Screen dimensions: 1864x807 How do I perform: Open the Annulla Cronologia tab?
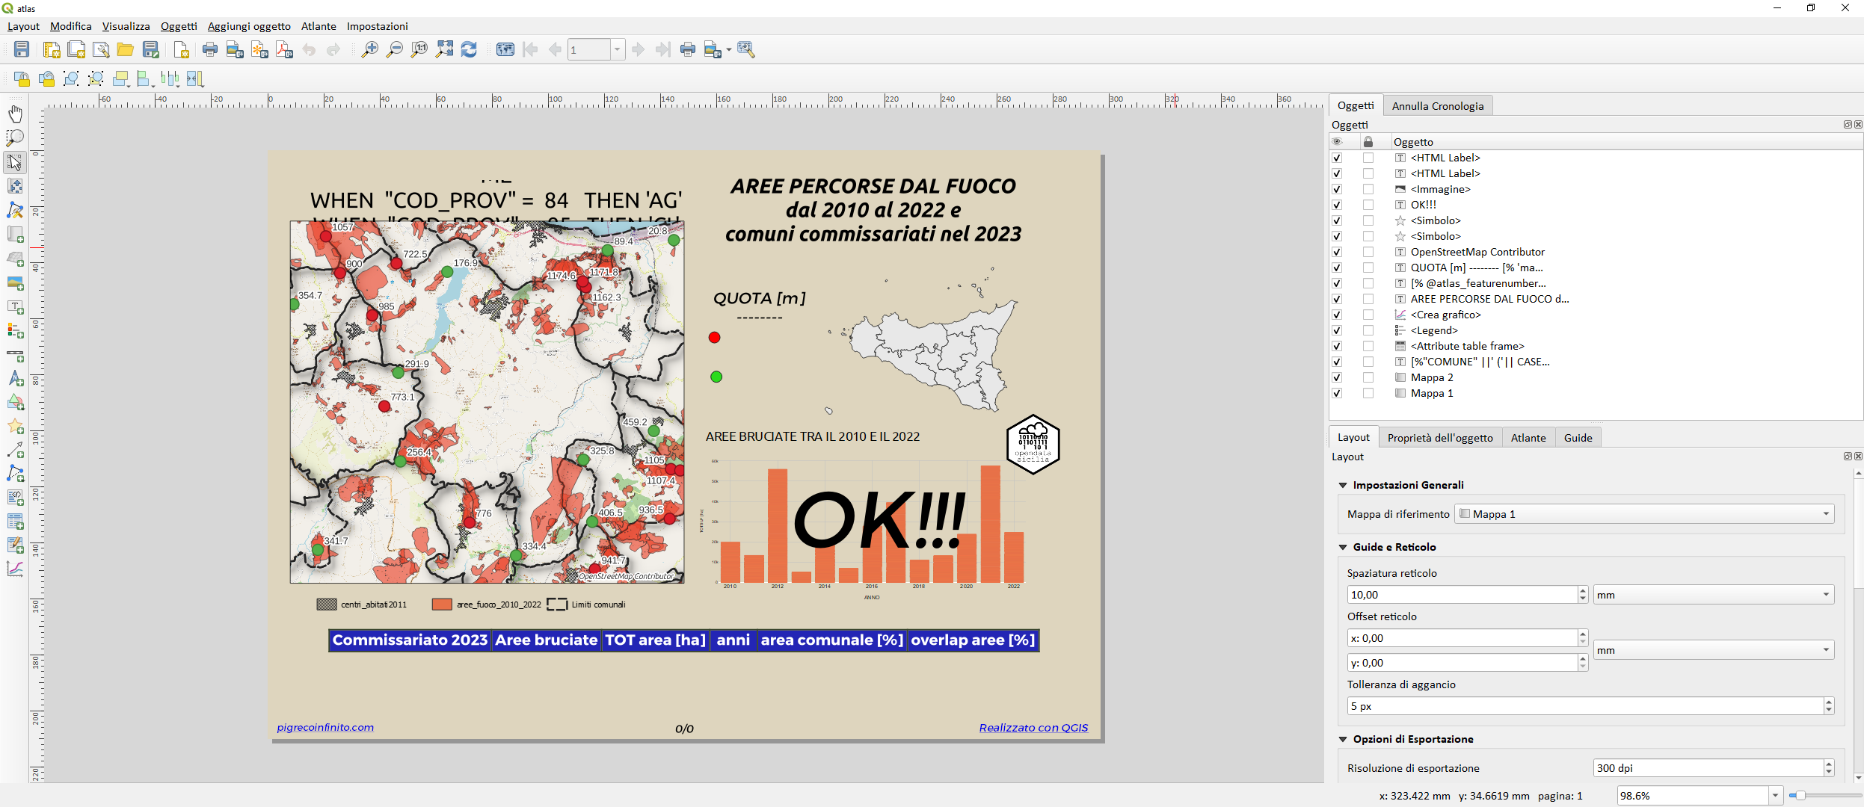(1437, 106)
